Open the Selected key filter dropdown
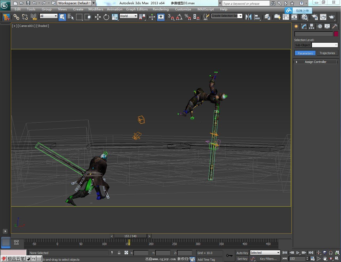This screenshot has height=262, width=341. pos(265,253)
